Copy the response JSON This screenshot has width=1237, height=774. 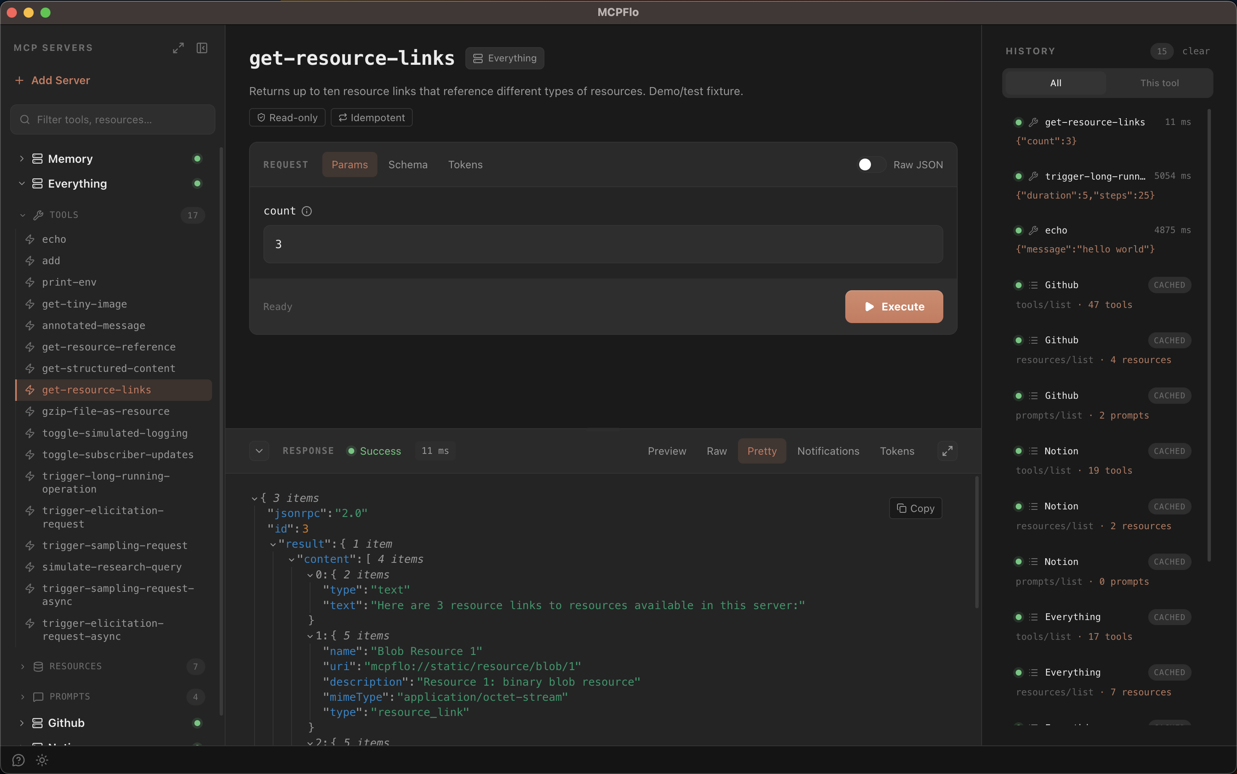(x=916, y=508)
